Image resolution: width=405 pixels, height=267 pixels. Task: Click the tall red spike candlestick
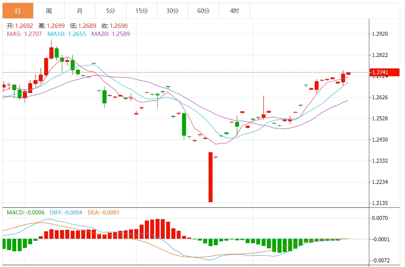coord(210,177)
